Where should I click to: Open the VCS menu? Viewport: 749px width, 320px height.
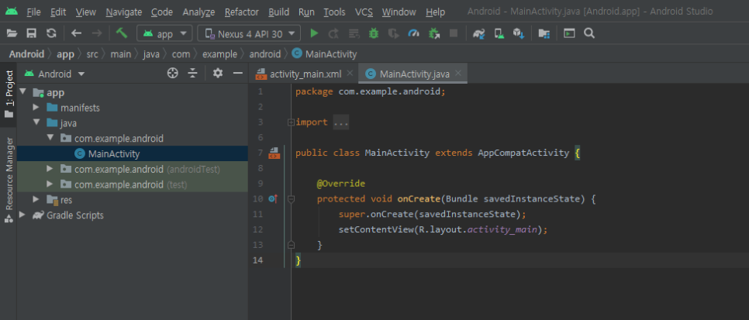coord(364,12)
